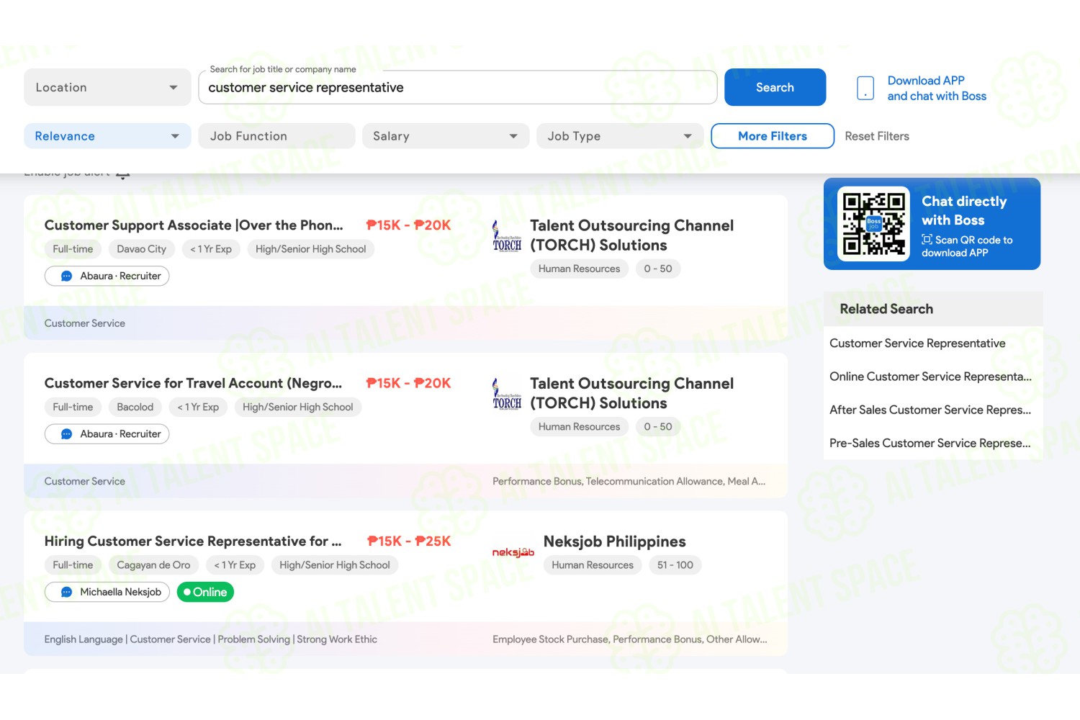
Task: Click 'Customer Service' footer text in first card
Action: [84, 323]
